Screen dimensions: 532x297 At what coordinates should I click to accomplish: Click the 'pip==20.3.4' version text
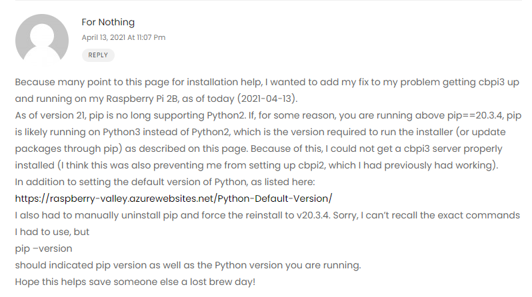[475, 115]
